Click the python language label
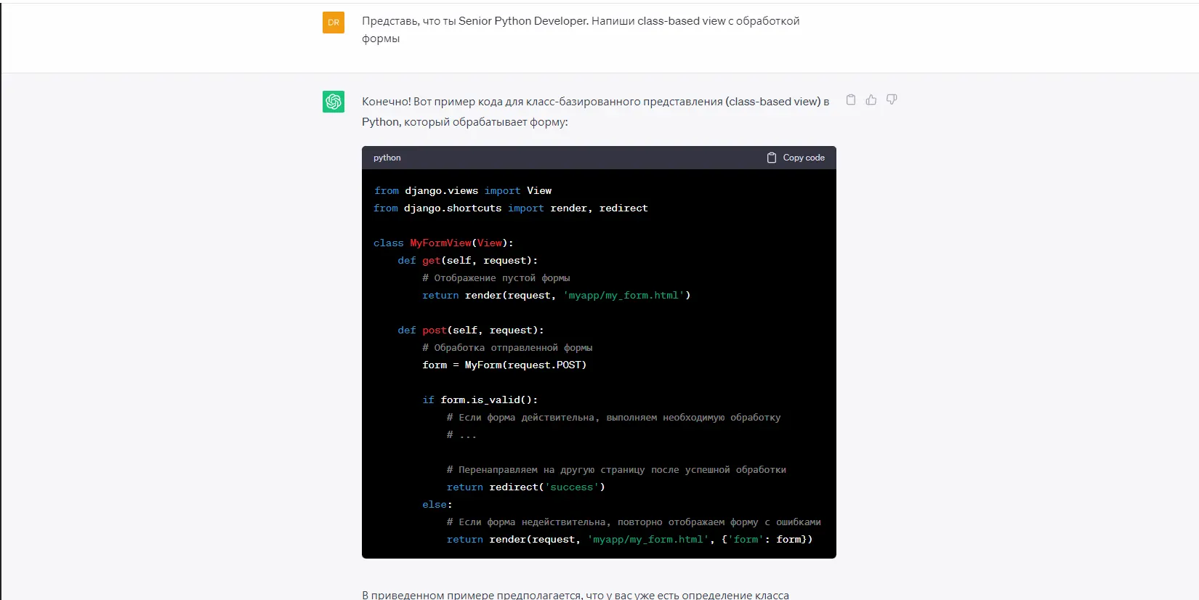Viewport: 1199px width, 600px height. 387,158
